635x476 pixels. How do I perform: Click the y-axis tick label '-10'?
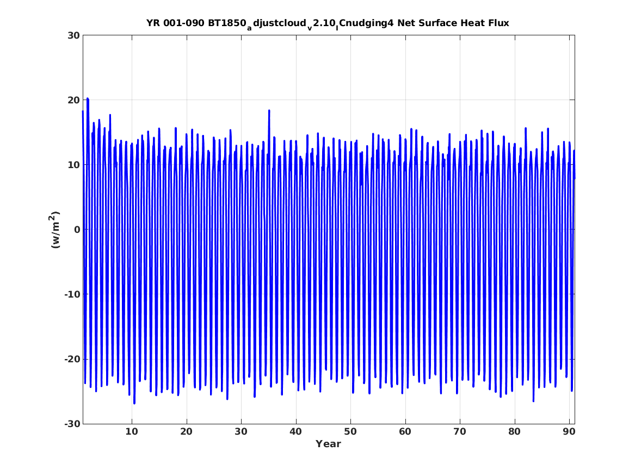click(72, 294)
